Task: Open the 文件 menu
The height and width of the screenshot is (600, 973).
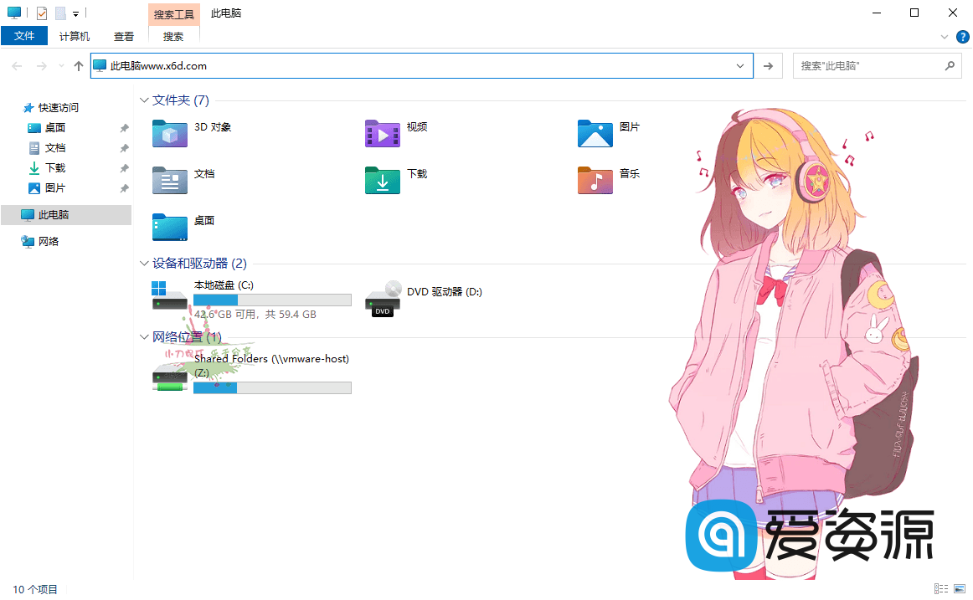Action: pos(24,36)
